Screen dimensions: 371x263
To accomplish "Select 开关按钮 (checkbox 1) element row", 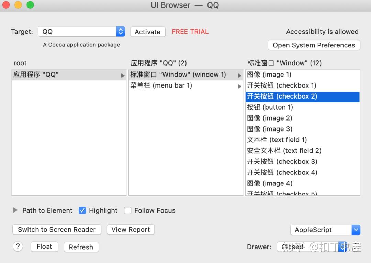I will [281, 85].
